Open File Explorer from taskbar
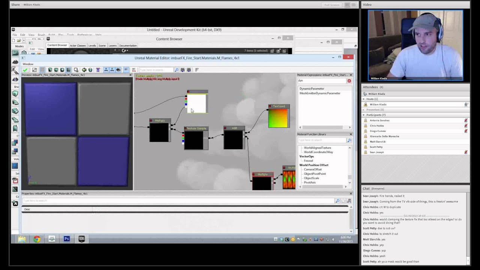Image resolution: width=480 pixels, height=270 pixels. (x=22, y=239)
